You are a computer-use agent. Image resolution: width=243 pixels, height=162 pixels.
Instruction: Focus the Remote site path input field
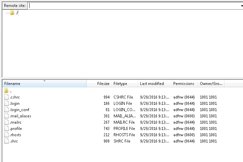pos(134,6)
